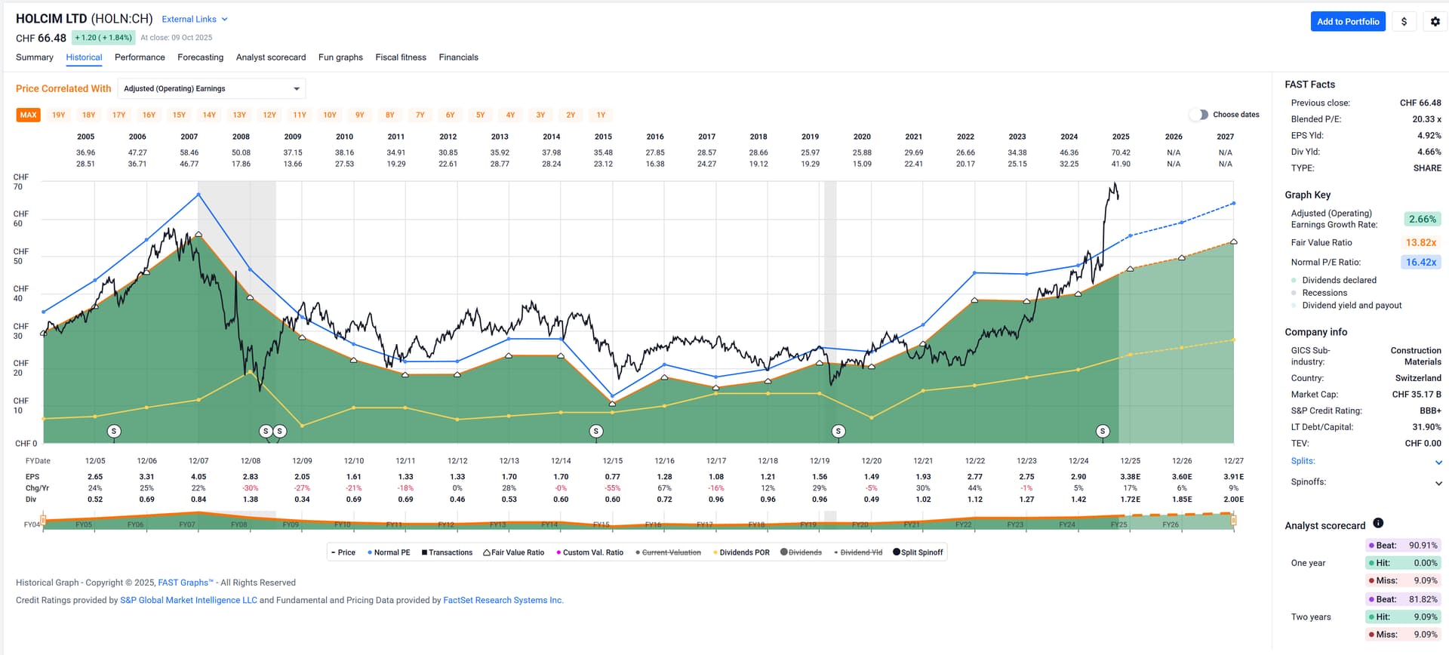Toggle the Recessions graph key option
The width and height of the screenshot is (1449, 655).
(x=1324, y=293)
